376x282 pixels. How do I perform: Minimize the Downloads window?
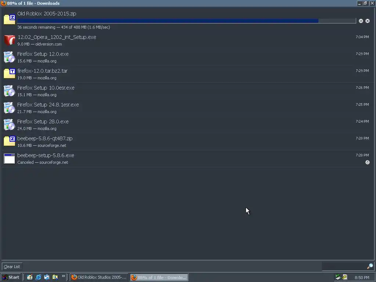359,3
